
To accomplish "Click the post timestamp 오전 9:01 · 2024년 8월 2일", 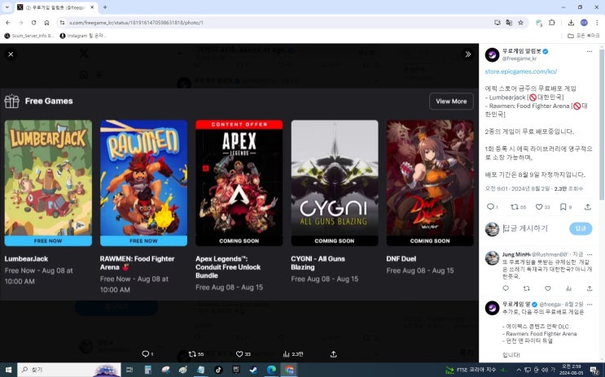I will 517,188.
